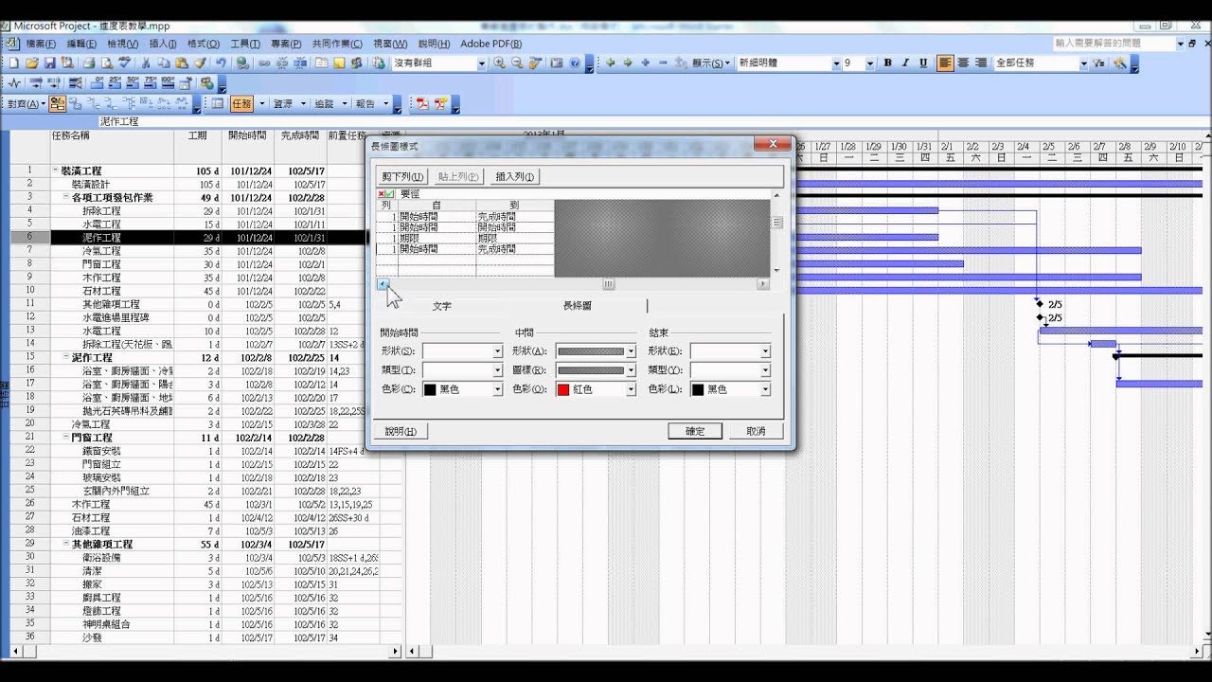Click the Undo arrow icon
This screenshot has height=682, width=1212.
point(220,63)
